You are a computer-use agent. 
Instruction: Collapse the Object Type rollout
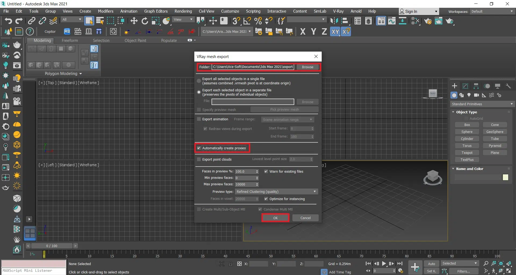tap(467, 112)
